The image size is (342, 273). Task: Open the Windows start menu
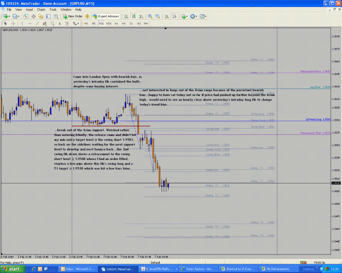(13, 269)
